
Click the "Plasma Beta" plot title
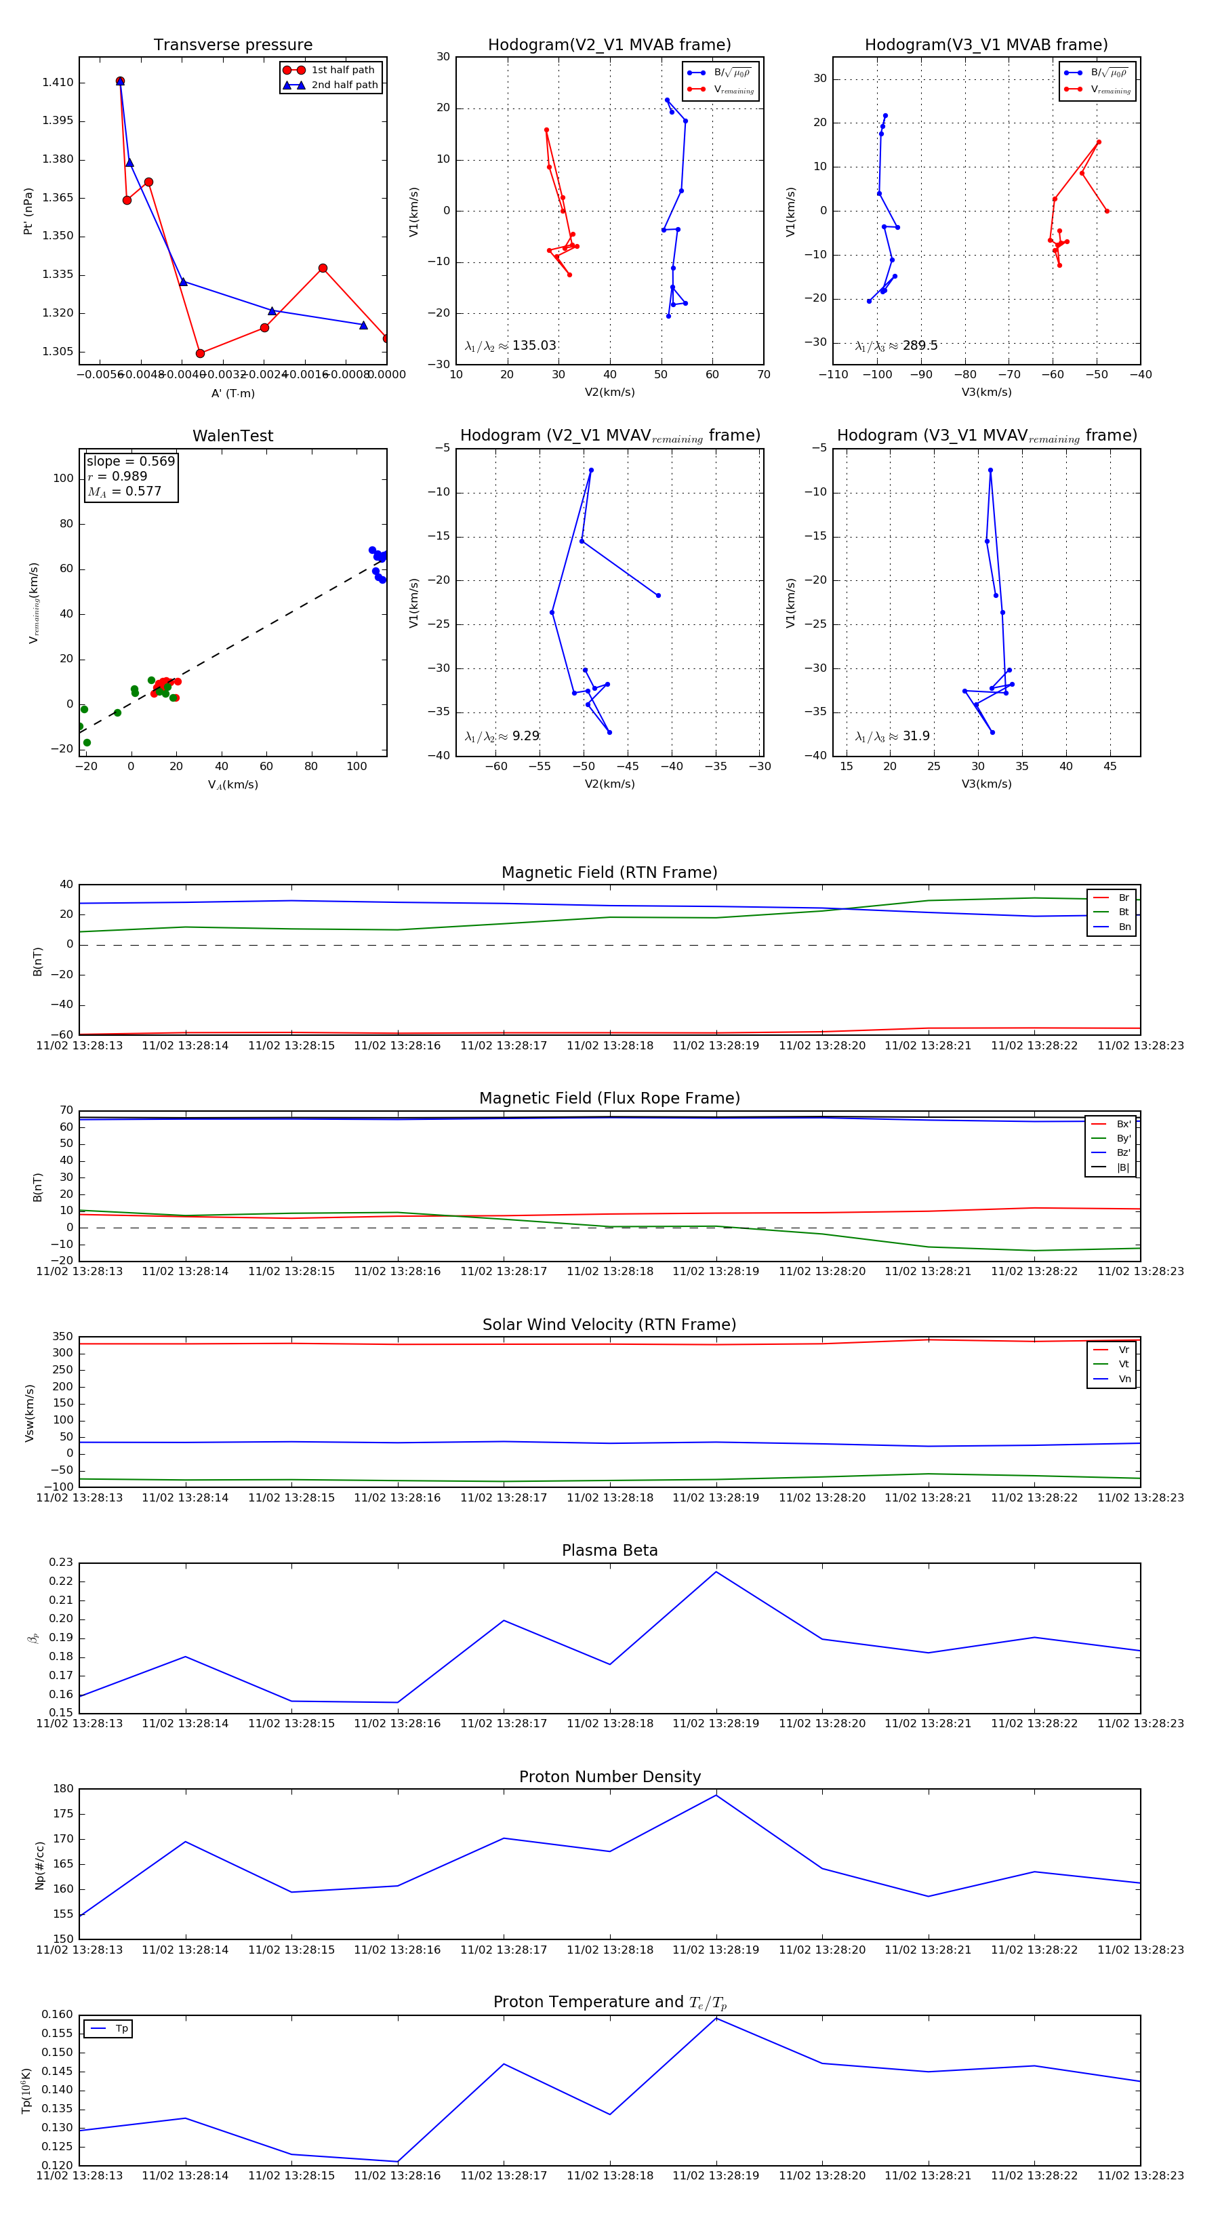[x=609, y=1550]
